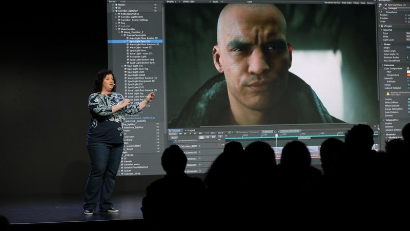Open the Inspector tab
410x231 pixels.
pos(385,1)
